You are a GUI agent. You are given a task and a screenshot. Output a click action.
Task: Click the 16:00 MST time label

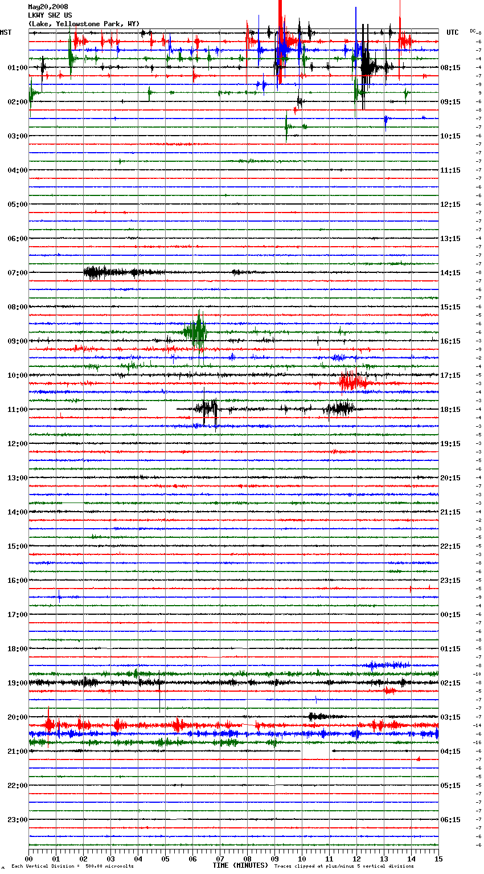click(18, 581)
